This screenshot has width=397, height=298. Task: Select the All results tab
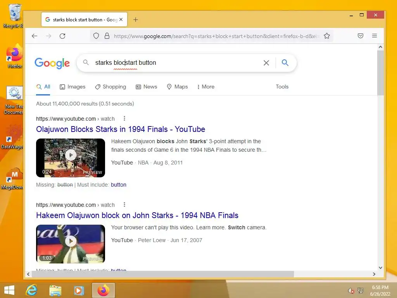[x=43, y=87]
